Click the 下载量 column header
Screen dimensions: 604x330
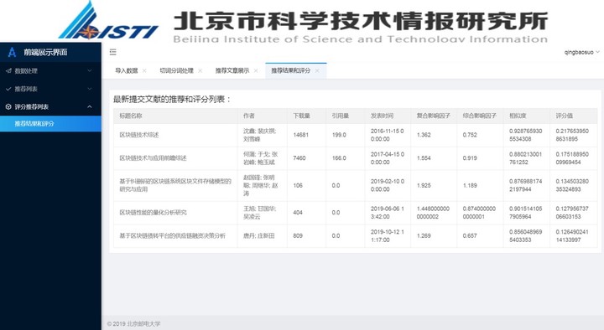[x=302, y=116]
